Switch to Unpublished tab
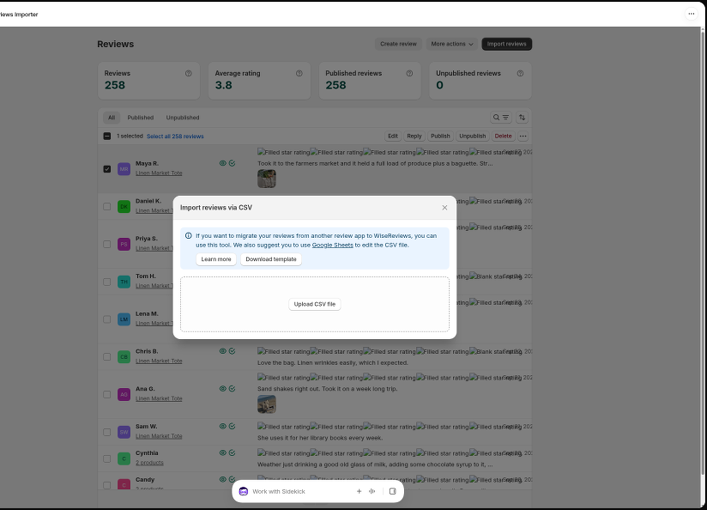The height and width of the screenshot is (510, 707). (183, 118)
